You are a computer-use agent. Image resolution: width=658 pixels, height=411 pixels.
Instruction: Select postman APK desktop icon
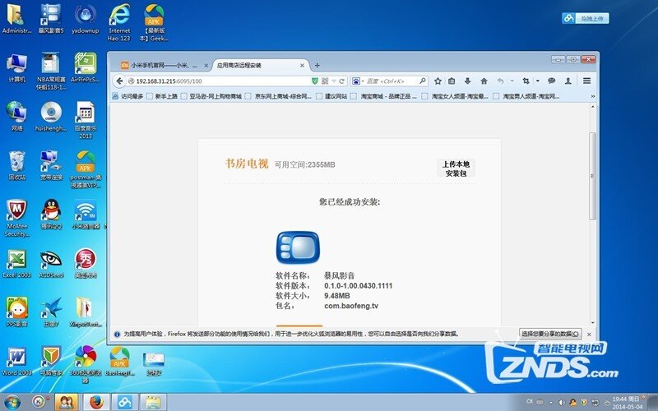[86, 169]
